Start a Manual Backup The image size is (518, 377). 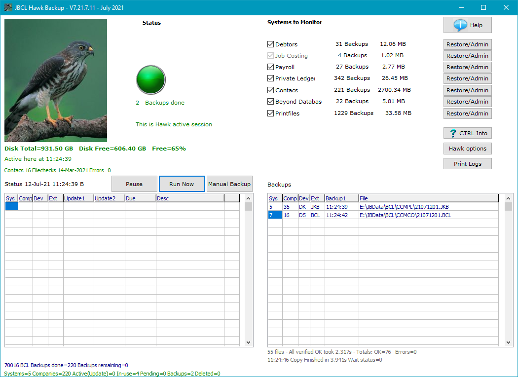point(229,184)
